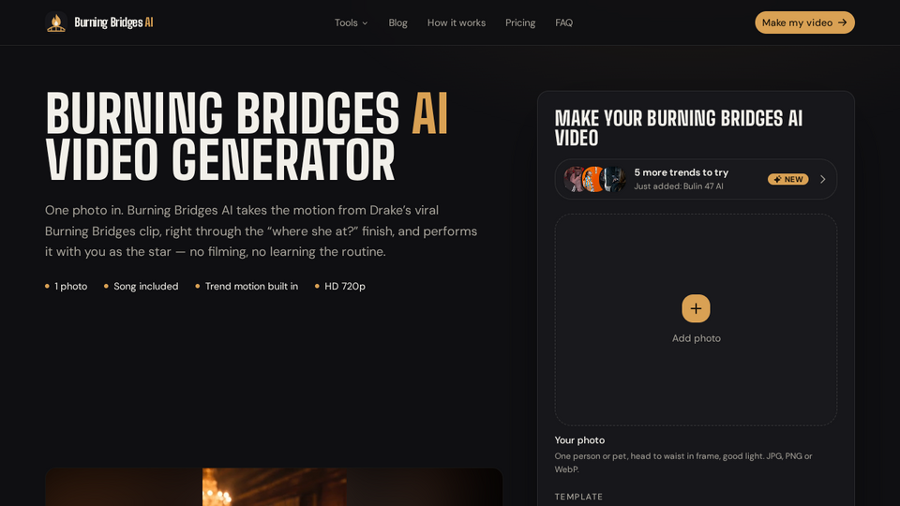Click the third dark trend avatar thumbnail
900x506 pixels.
coord(613,179)
